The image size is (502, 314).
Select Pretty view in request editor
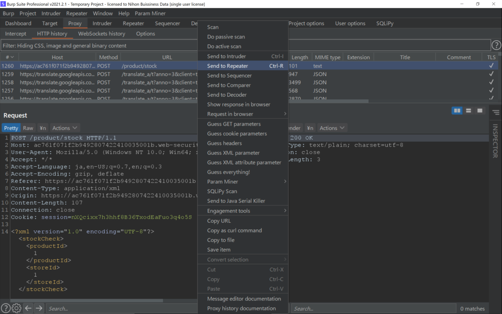pos(11,128)
